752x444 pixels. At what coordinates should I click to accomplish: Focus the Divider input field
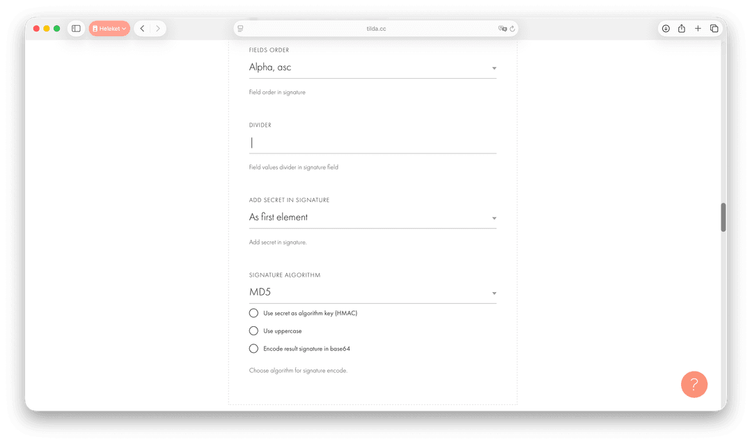click(x=373, y=143)
